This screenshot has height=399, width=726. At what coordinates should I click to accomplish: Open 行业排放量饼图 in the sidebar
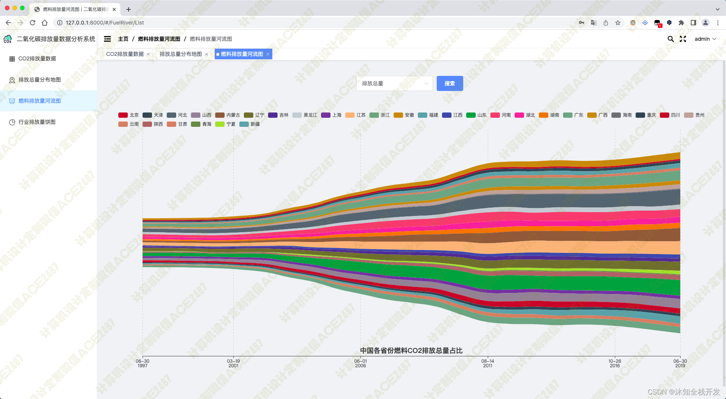(37, 122)
